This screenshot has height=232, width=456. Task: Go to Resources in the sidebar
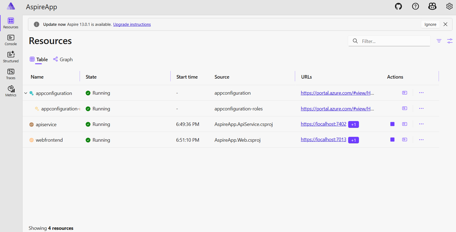[x=11, y=23]
